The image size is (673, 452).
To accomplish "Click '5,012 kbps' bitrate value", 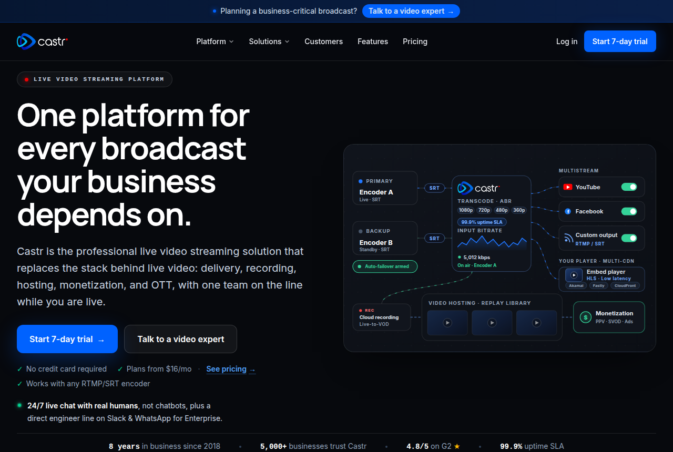I will tap(477, 258).
